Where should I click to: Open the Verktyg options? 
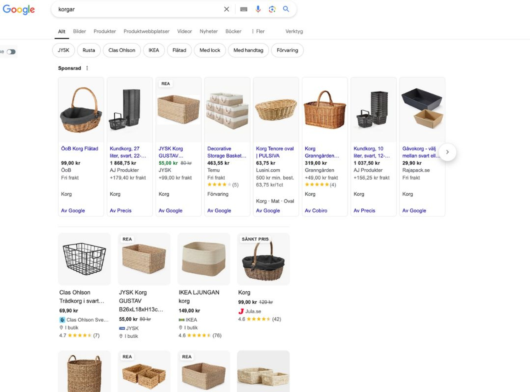click(294, 31)
